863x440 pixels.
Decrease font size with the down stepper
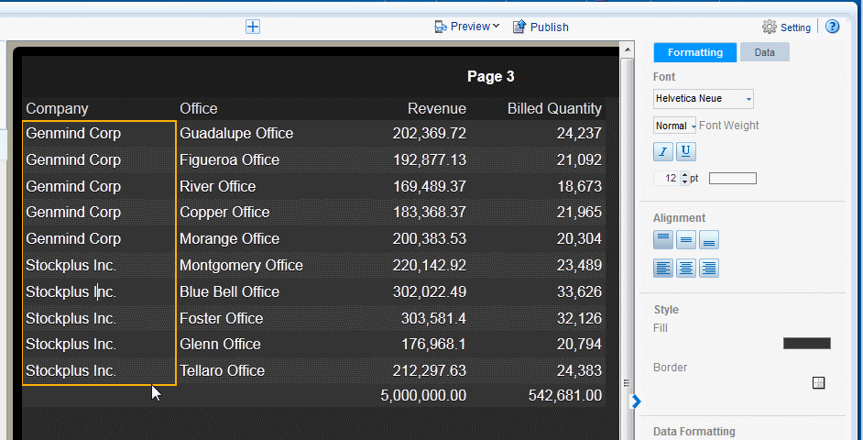pos(684,181)
